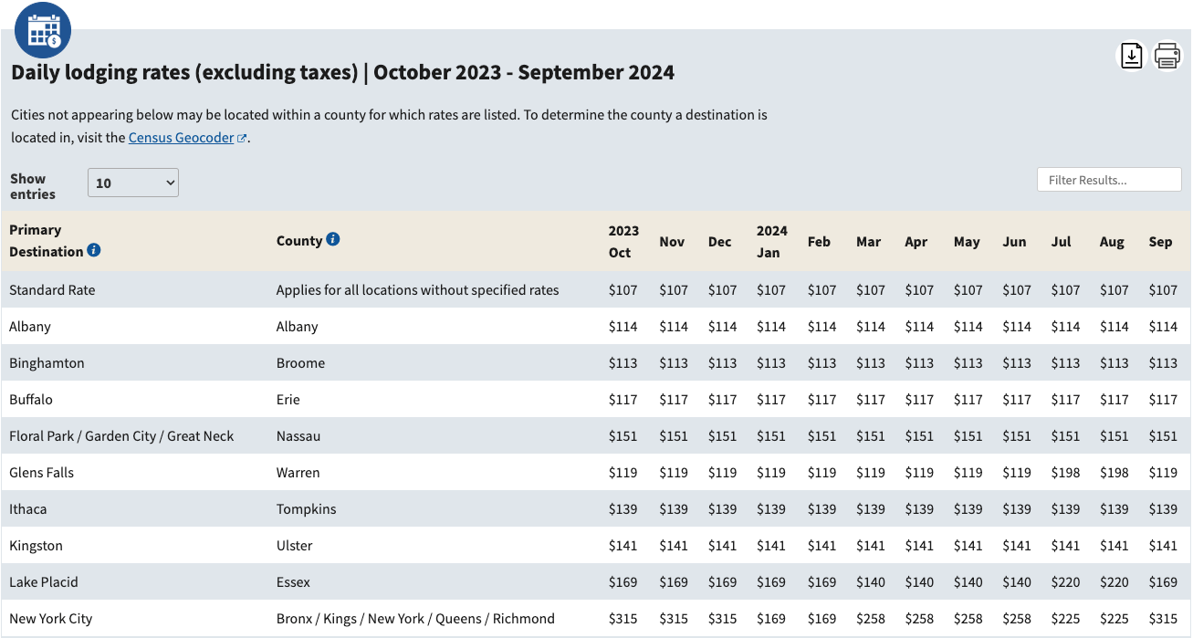1193x638 pixels.
Task: Click the calendar lodging rates icon
Action: point(43,31)
